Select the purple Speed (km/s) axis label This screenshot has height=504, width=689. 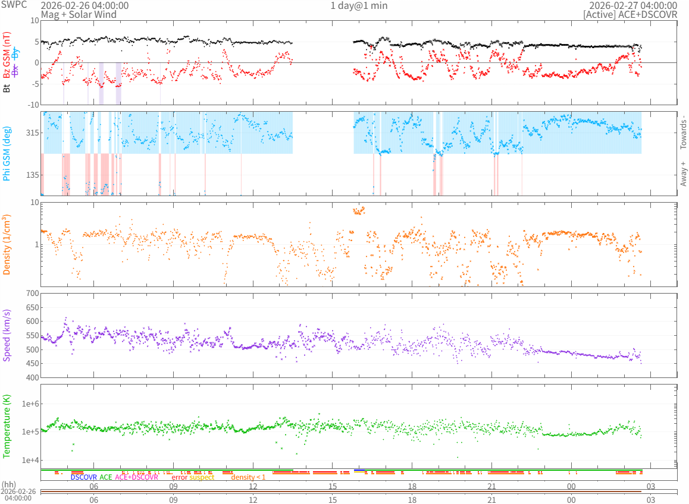7,335
